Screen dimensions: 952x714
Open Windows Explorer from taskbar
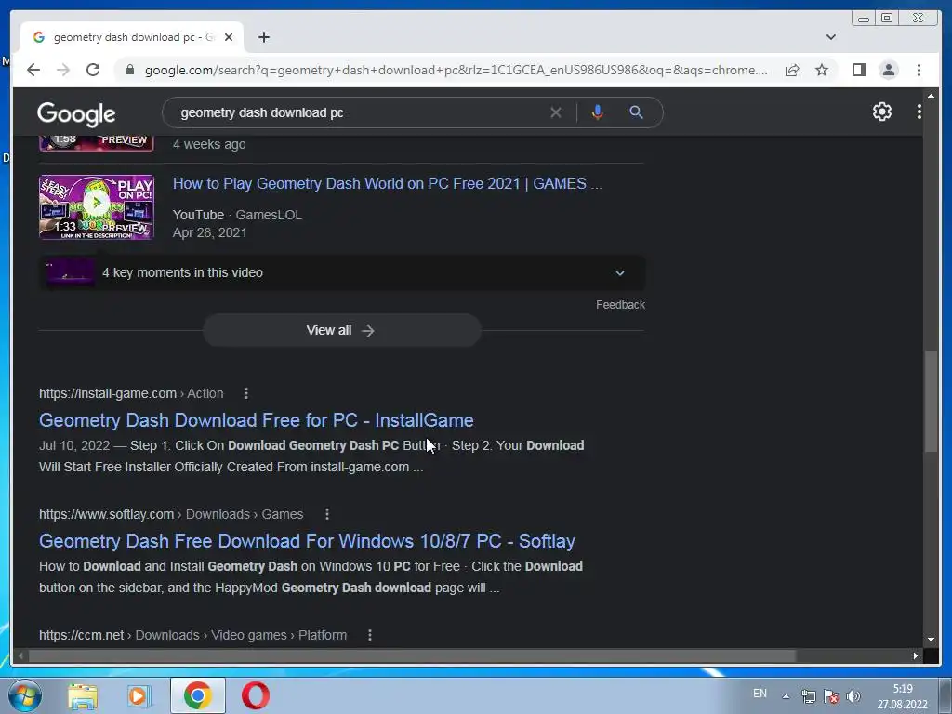[83, 695]
